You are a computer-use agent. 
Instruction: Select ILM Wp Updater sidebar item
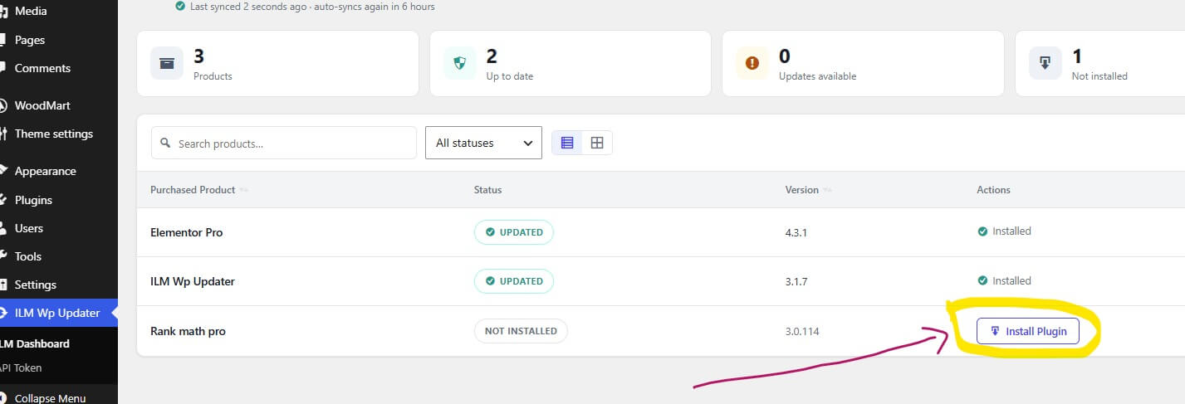(x=58, y=313)
